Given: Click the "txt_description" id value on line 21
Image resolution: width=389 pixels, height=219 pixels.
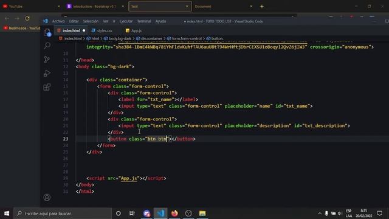Looking at the screenshot, I should (x=325, y=126).
